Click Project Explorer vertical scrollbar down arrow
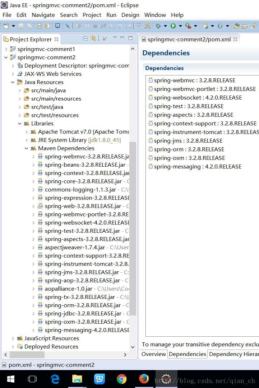Viewport: 259px width, 388px height. (x=133, y=347)
